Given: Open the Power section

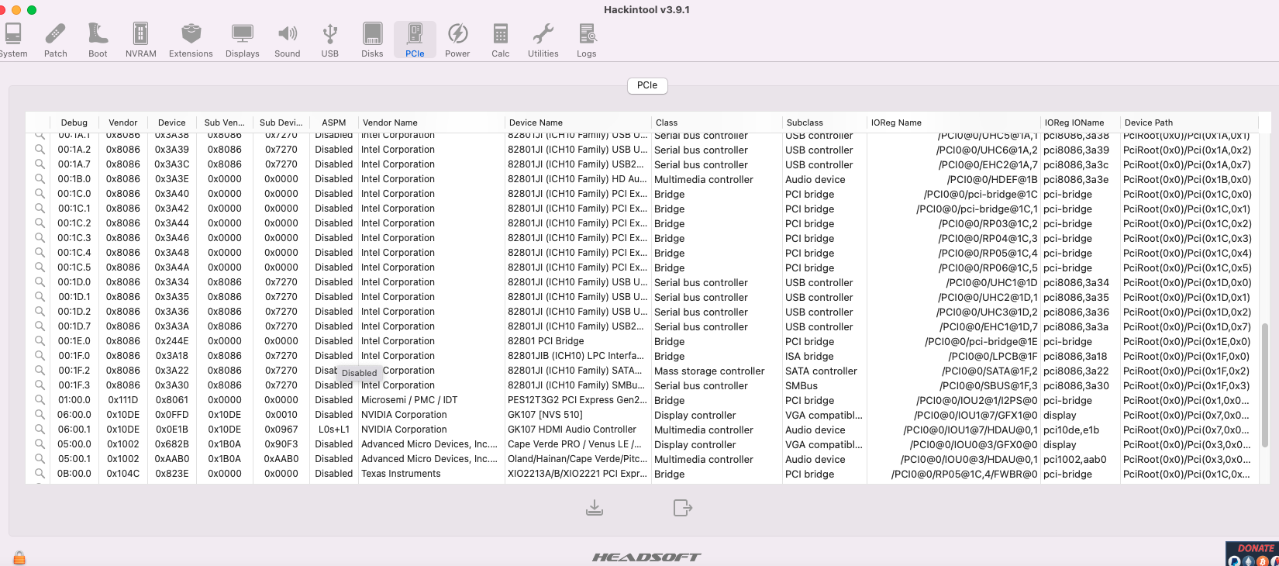Looking at the screenshot, I should pyautogui.click(x=457, y=40).
